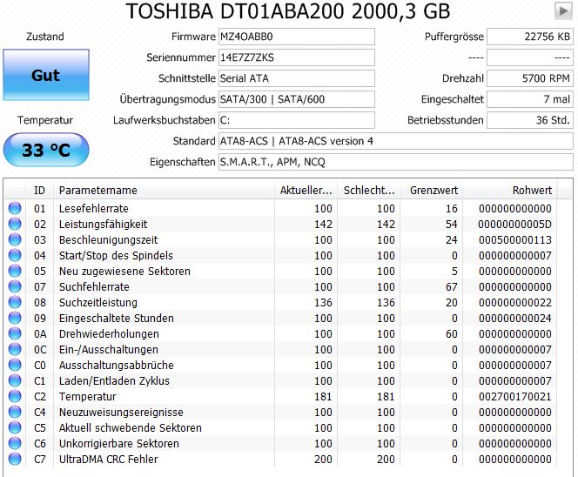This screenshot has width=578, height=477.
Task: Click the empty dashes field under Puffergrösse
Action: [x=530, y=57]
